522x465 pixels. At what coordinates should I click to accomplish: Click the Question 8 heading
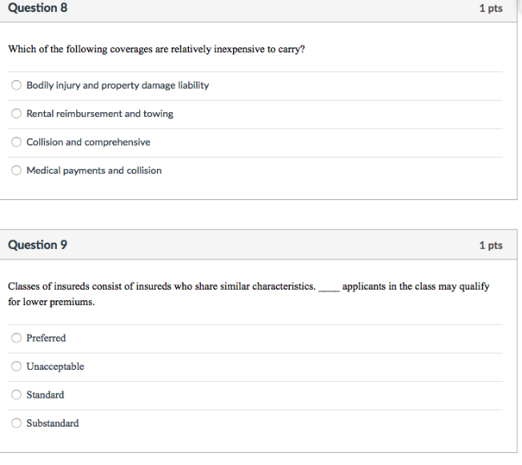pyautogui.click(x=38, y=8)
